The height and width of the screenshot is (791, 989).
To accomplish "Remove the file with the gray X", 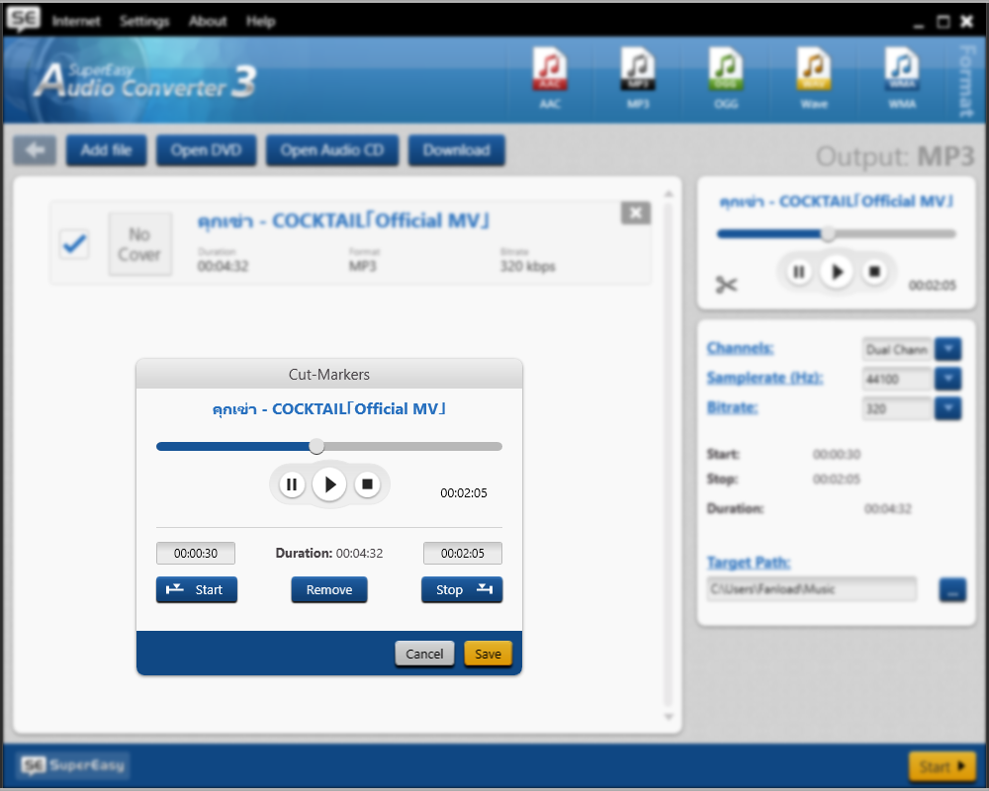I will tap(636, 214).
